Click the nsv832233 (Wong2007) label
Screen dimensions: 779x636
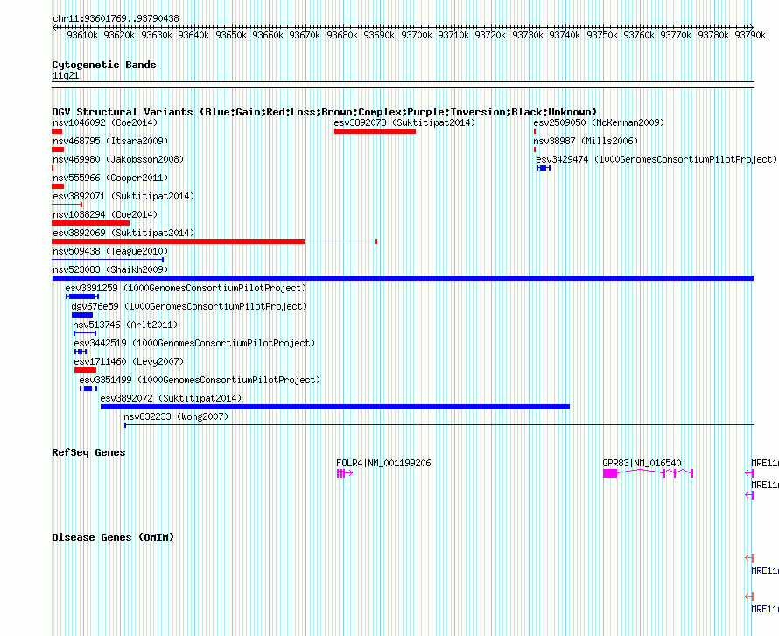tap(176, 416)
